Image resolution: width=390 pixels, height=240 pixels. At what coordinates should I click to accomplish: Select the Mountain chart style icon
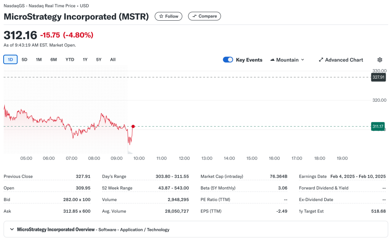(273, 59)
